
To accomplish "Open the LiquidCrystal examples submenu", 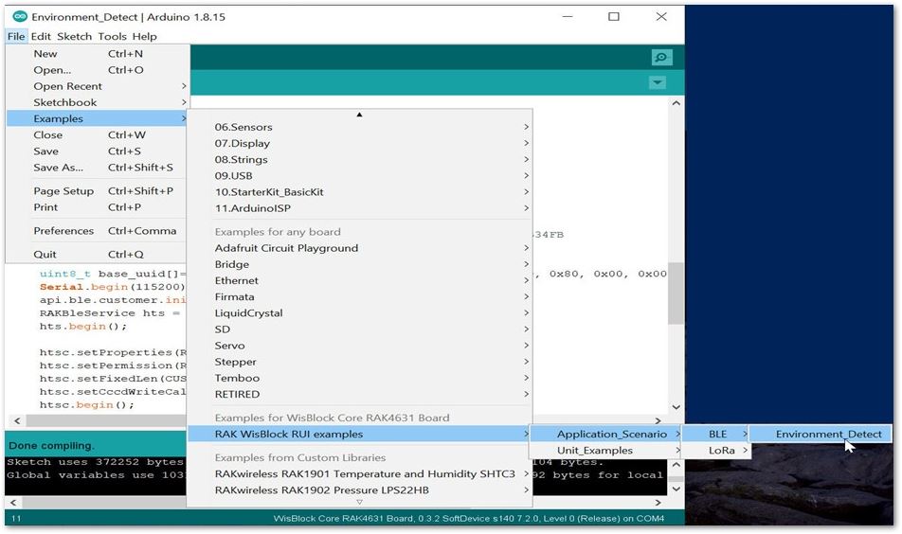I will (x=359, y=313).
